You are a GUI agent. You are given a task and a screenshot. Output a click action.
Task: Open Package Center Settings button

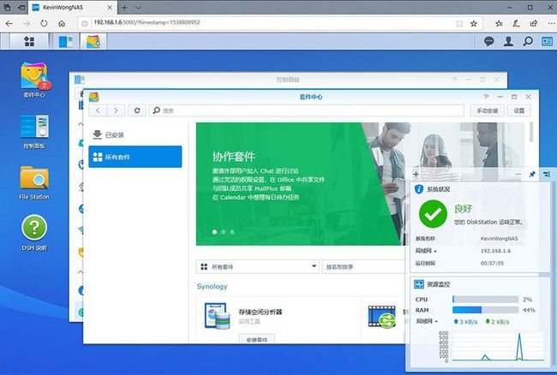point(519,110)
